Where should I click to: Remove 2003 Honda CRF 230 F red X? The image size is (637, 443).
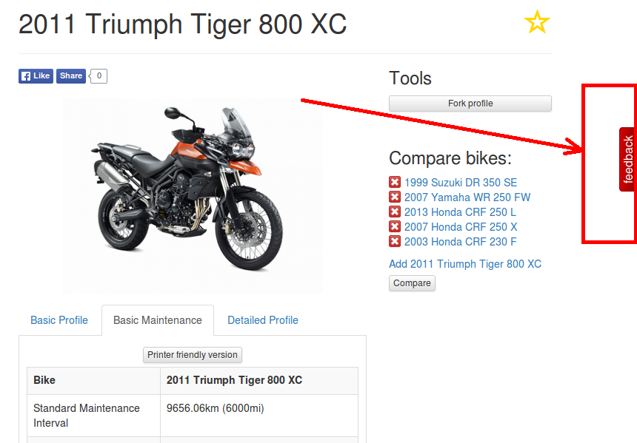[x=395, y=241]
